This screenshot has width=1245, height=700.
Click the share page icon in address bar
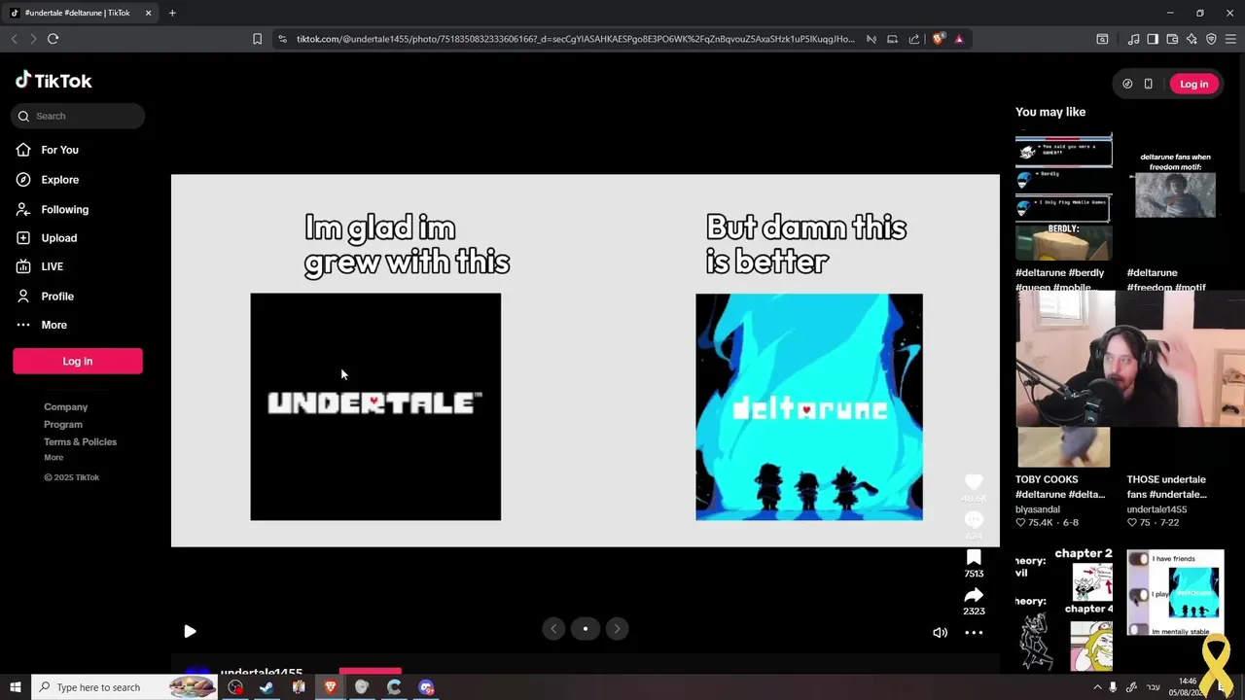pos(914,39)
